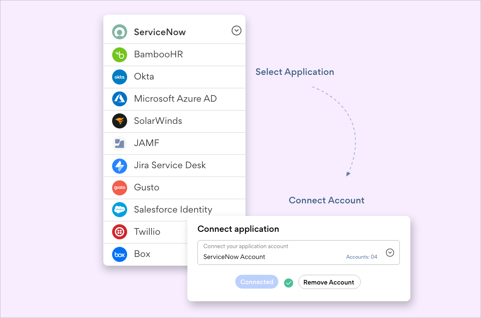Choose SolarWinds from the list

[174, 121]
